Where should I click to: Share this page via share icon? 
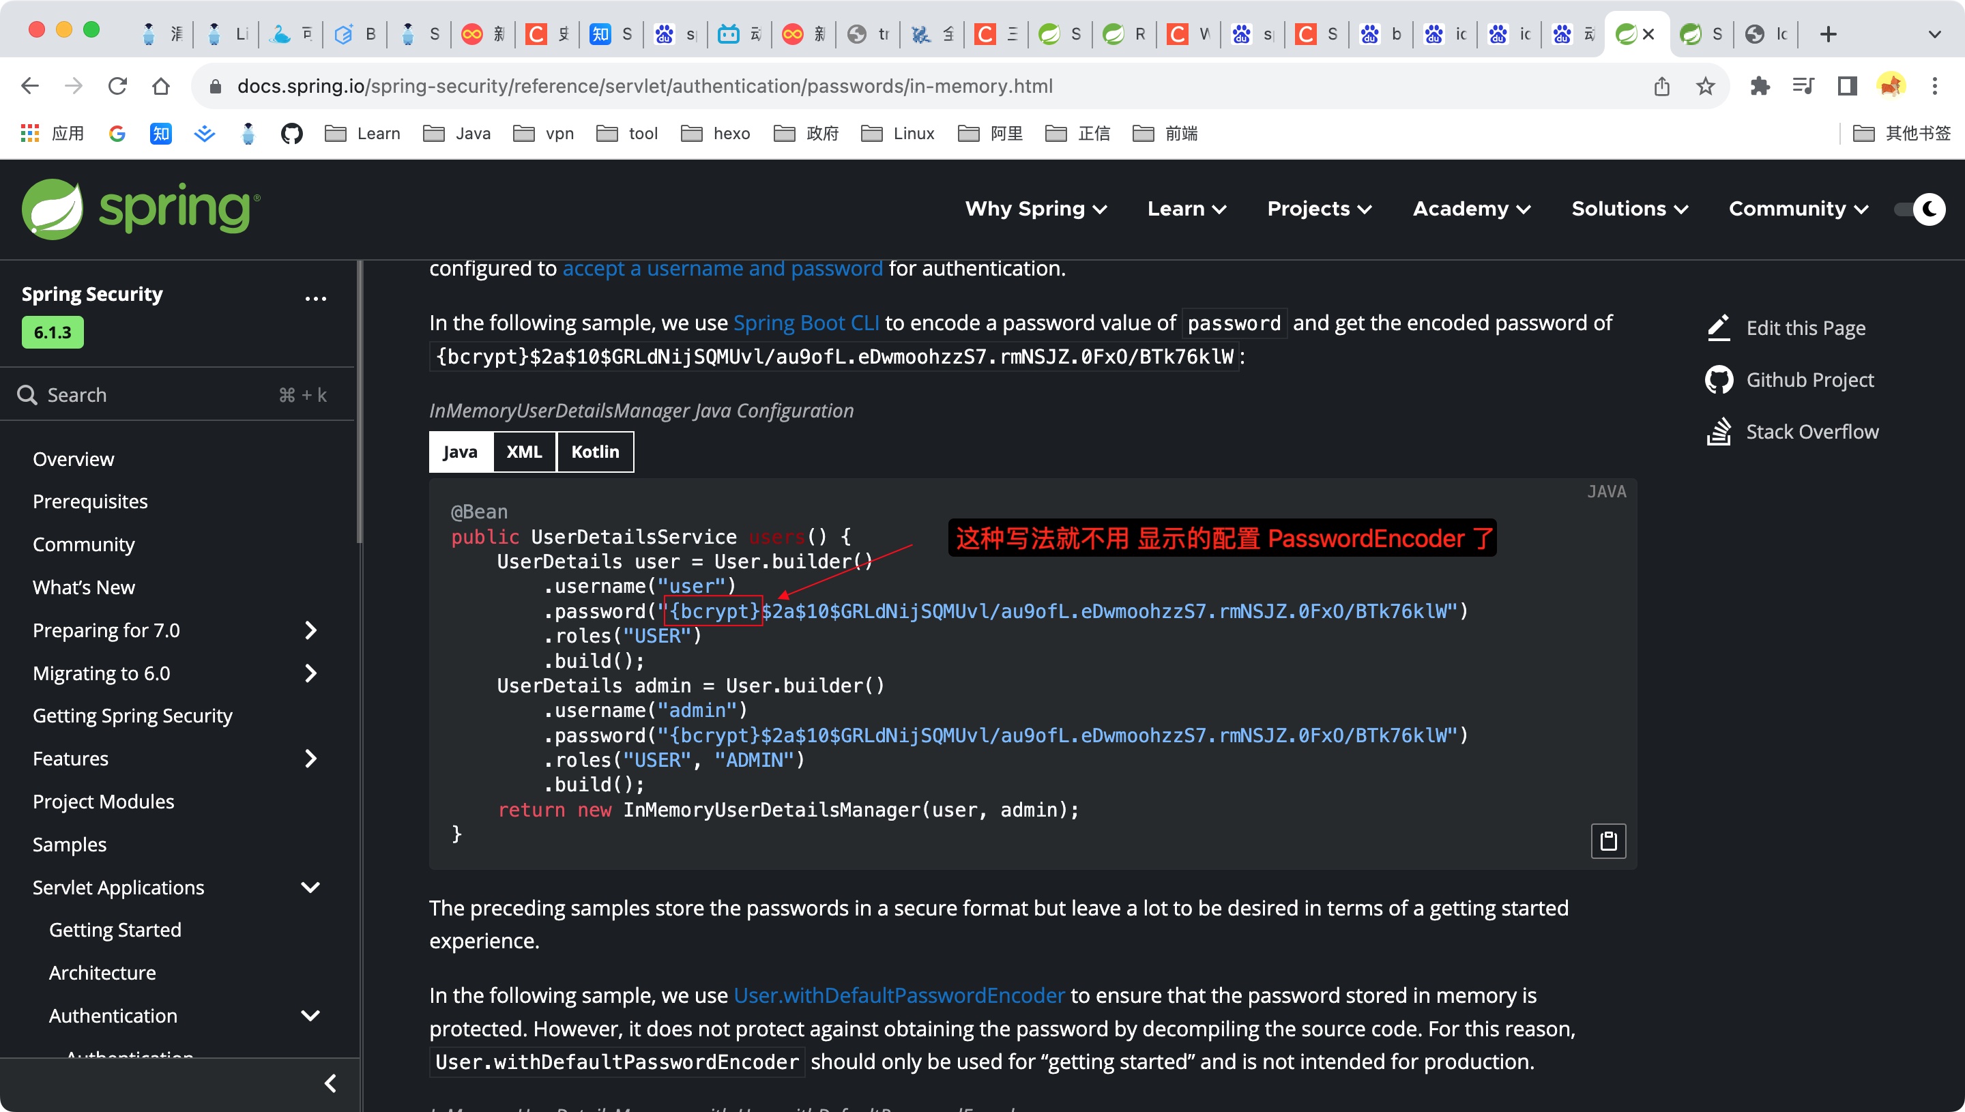coord(1661,87)
